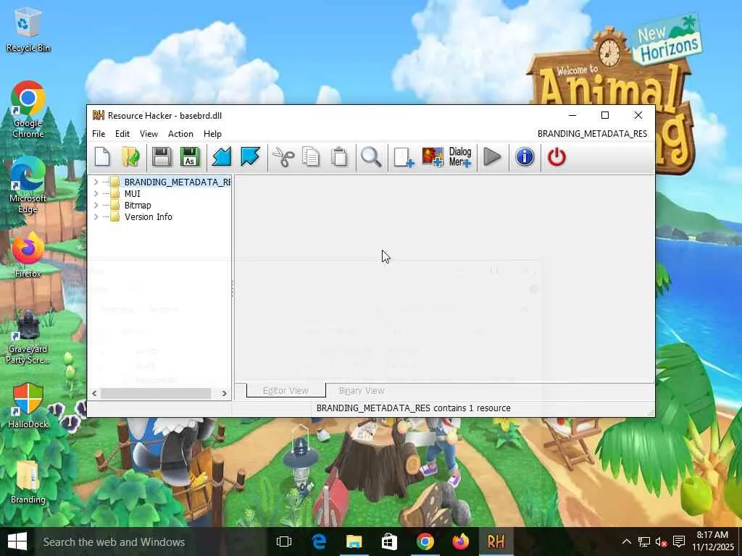This screenshot has height=556, width=742.
Task: Open the Edit menu
Action: tap(122, 134)
